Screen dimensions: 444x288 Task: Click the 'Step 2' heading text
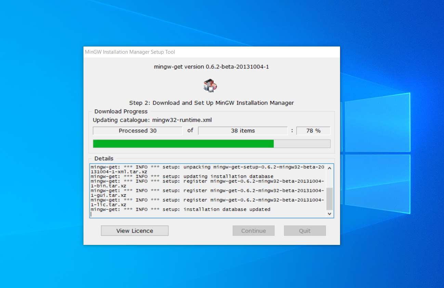[211, 103]
